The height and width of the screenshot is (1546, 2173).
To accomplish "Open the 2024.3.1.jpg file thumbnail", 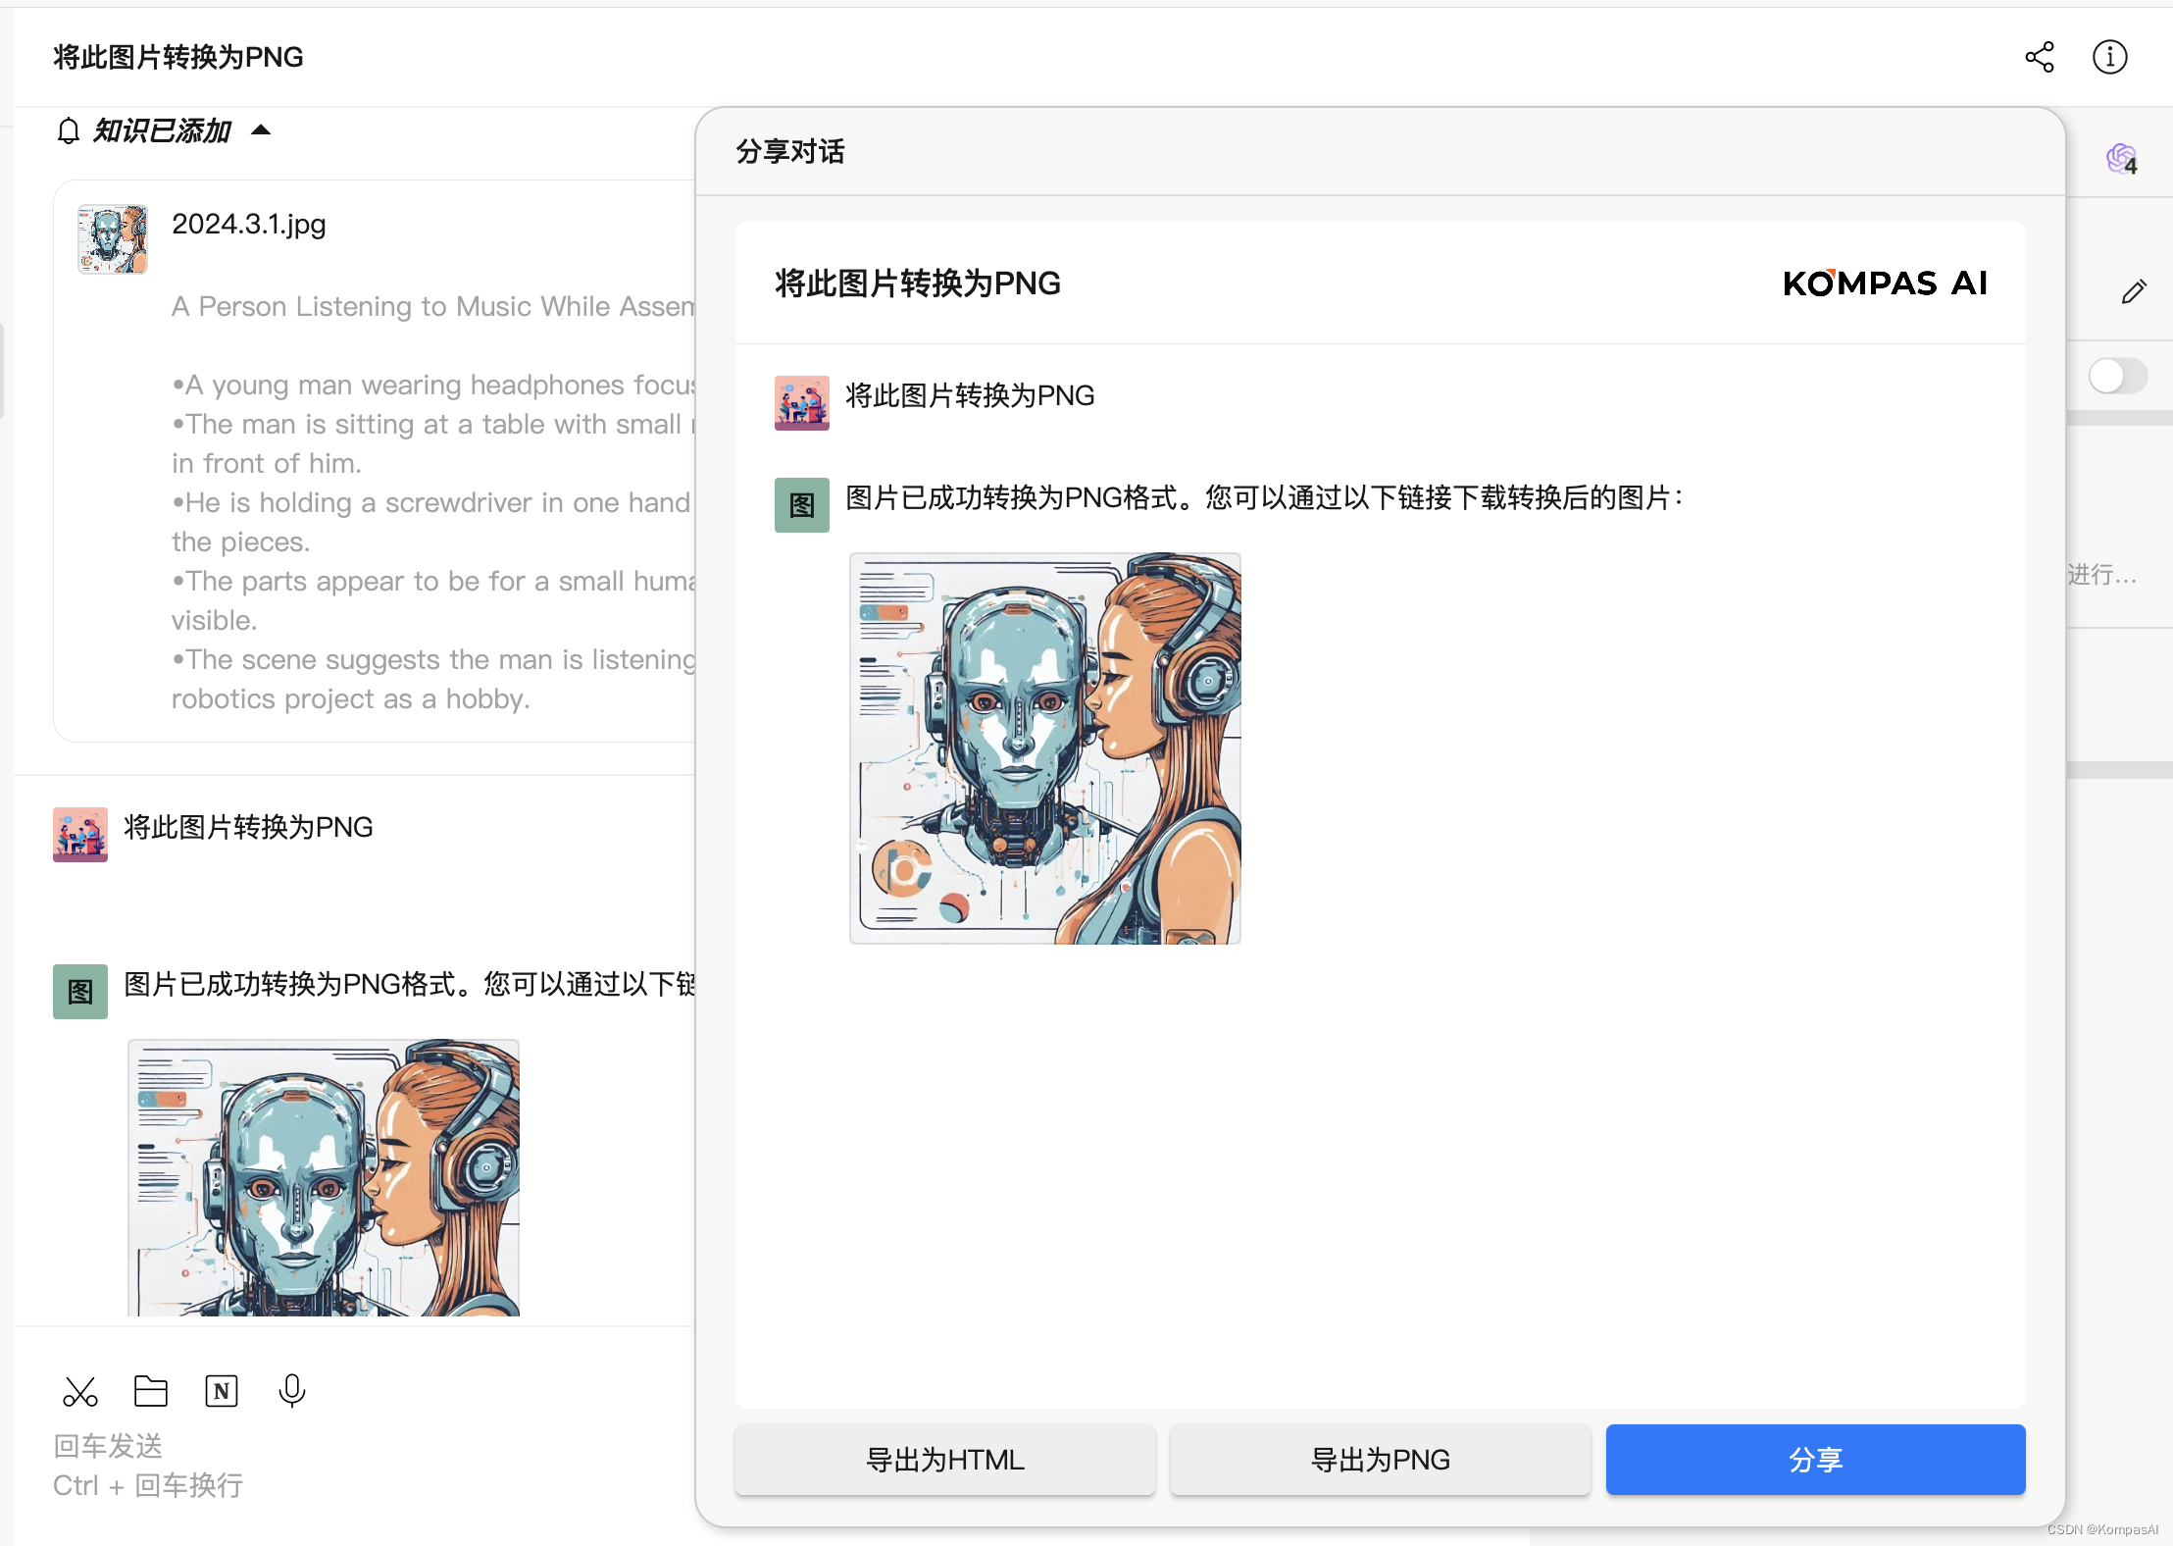I will [113, 238].
